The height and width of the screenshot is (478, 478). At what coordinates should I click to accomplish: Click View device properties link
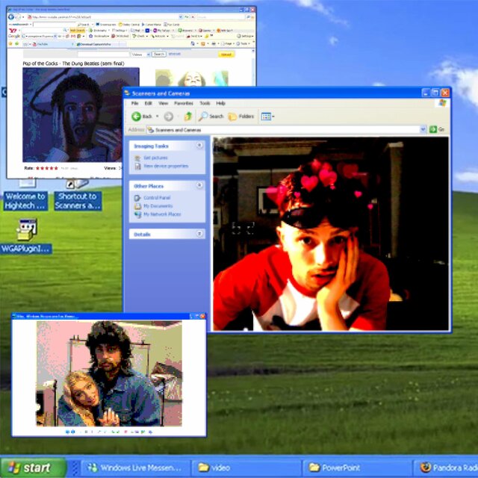[166, 166]
